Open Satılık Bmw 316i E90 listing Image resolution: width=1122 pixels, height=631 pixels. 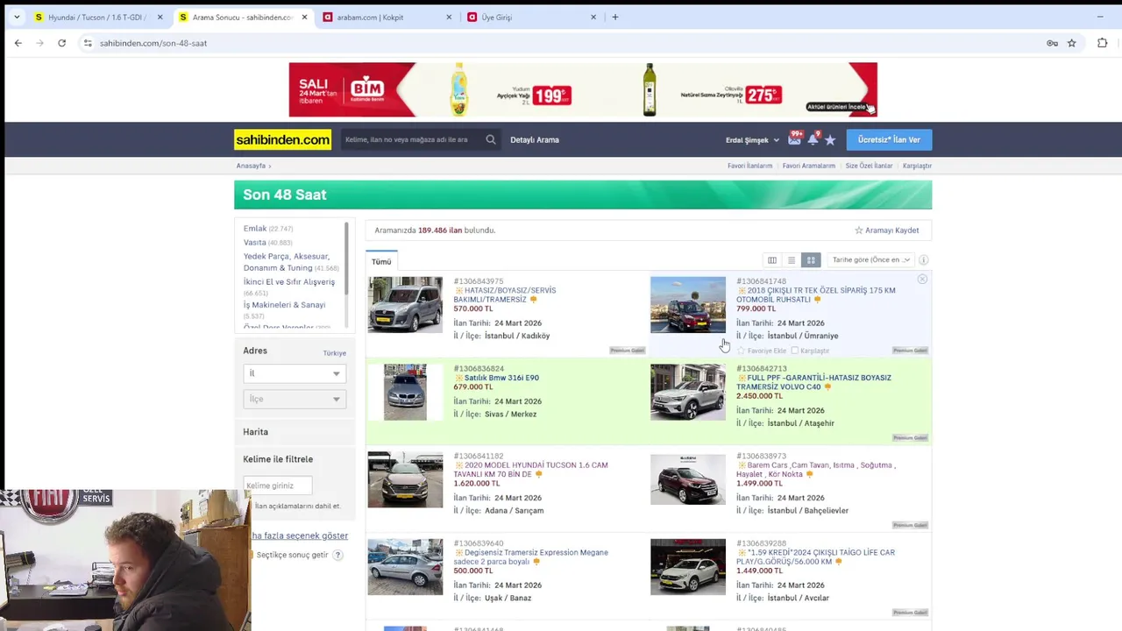pos(501,378)
